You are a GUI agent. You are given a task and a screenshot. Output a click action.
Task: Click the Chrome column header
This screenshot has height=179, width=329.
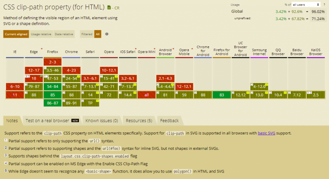[x=72, y=52]
